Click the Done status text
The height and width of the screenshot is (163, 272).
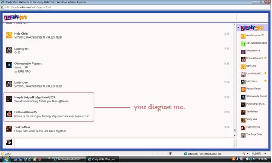[8, 154]
